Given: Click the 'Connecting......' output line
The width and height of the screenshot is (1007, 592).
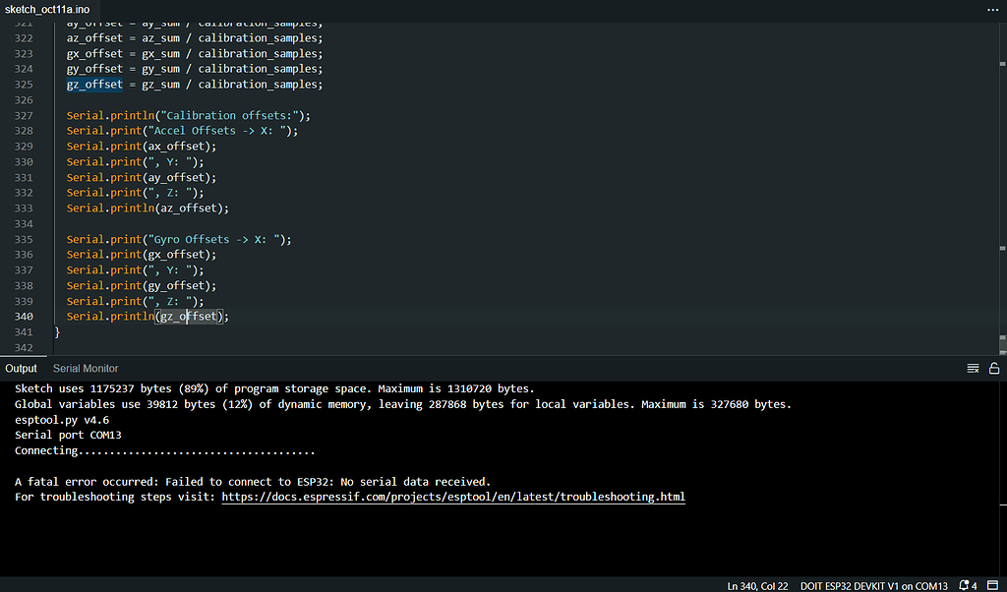Looking at the screenshot, I should pyautogui.click(x=165, y=450).
